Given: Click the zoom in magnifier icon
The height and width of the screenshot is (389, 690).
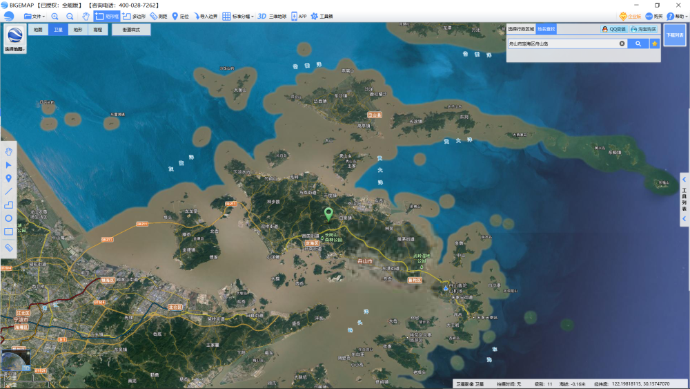Looking at the screenshot, I should coord(55,16).
